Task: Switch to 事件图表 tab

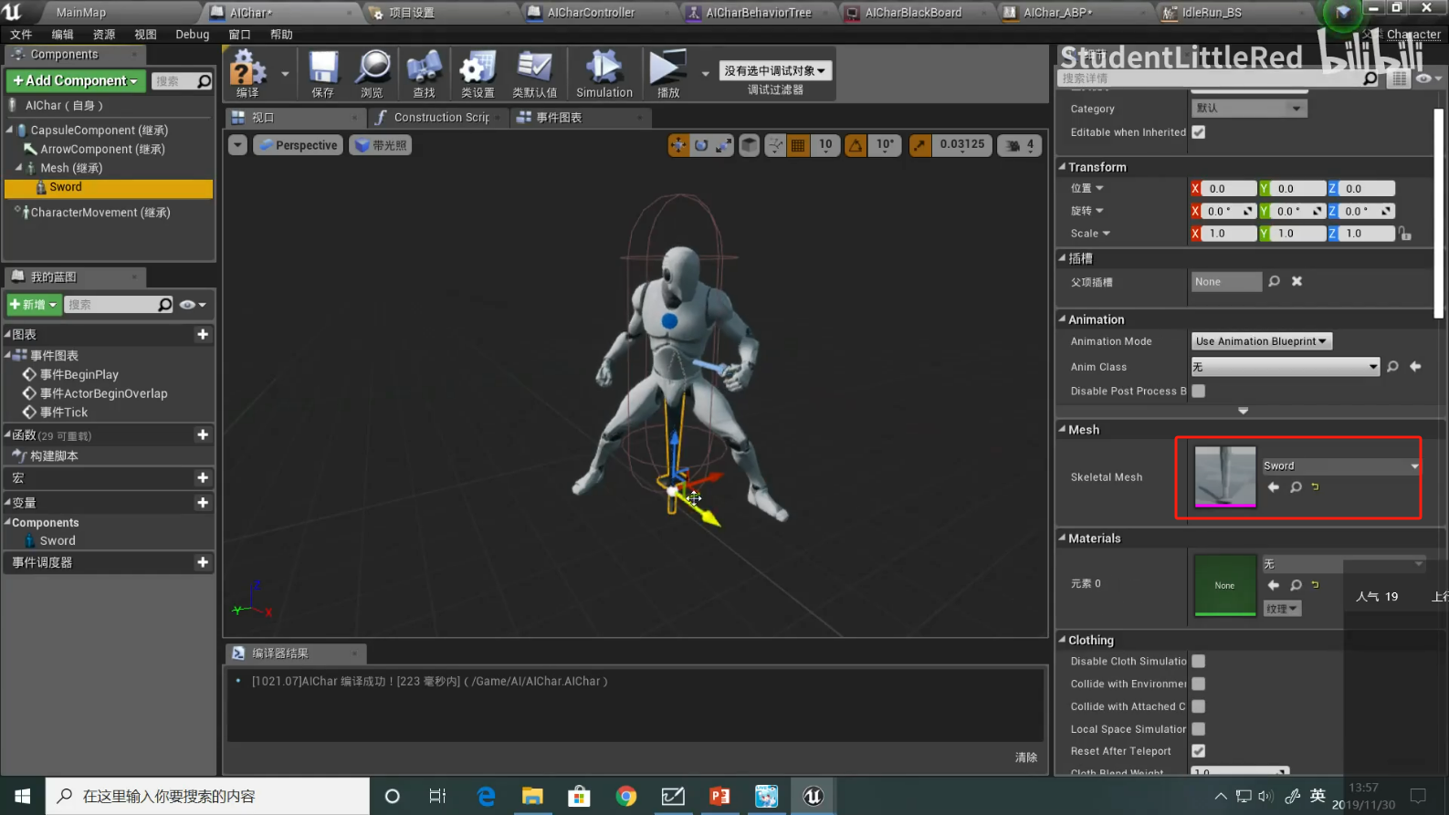Action: 558,118
